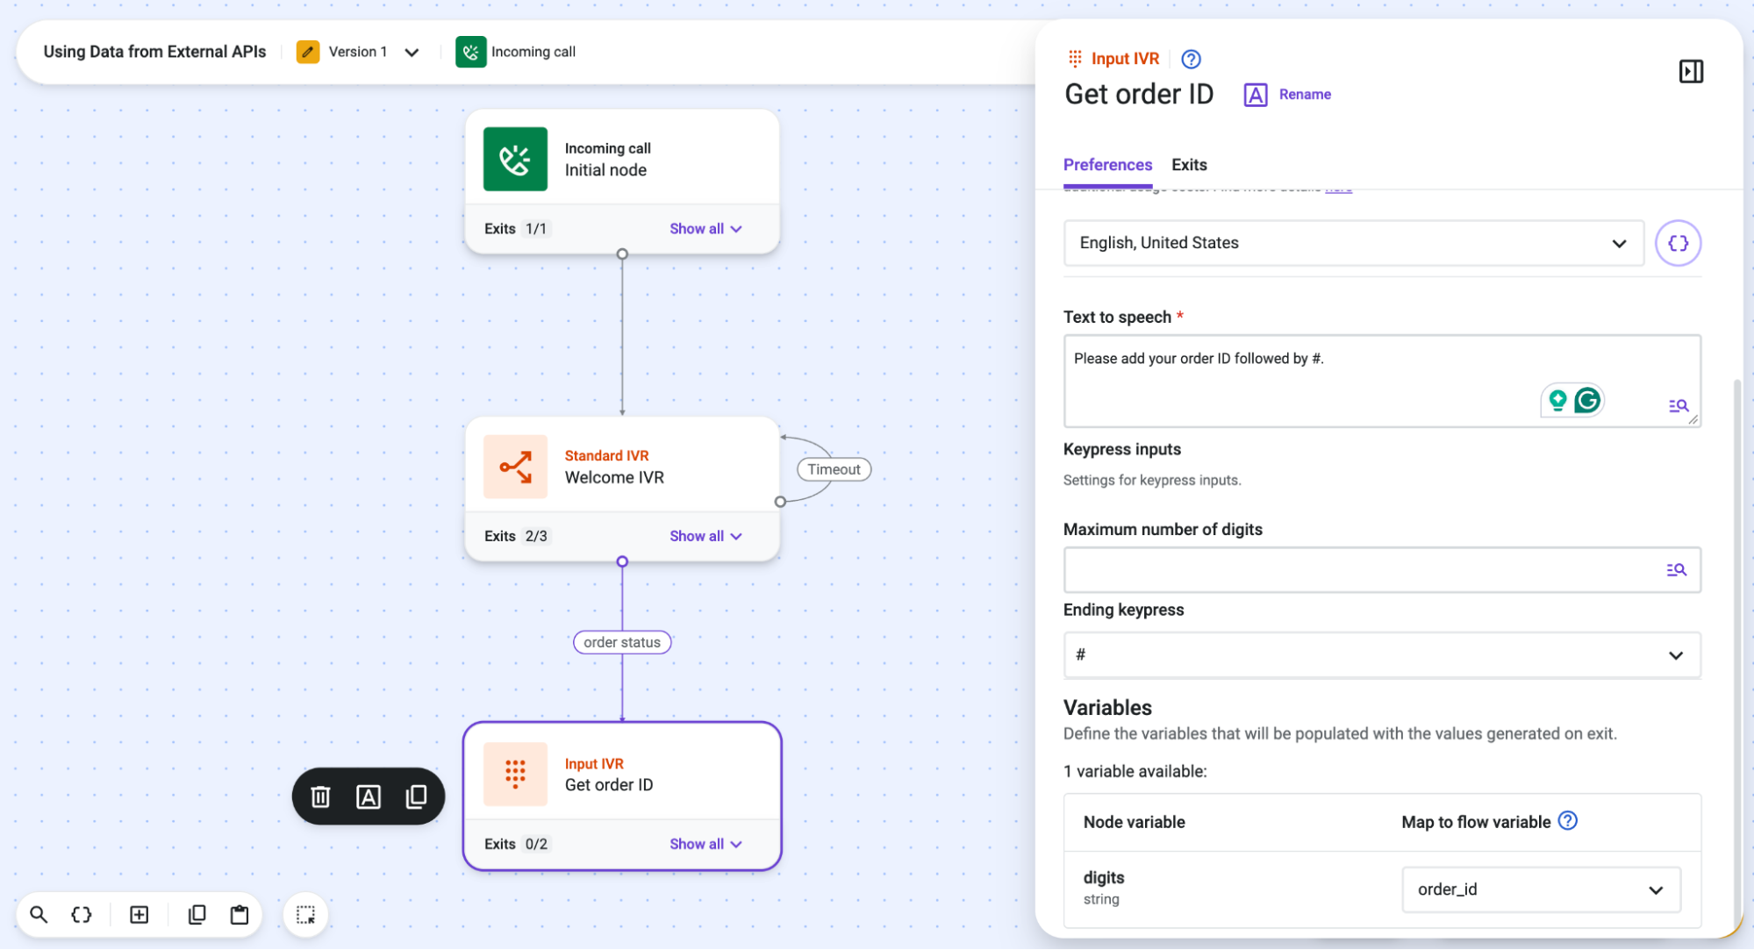
Task: Click the search magnifier icon in bottom toolbar
Action: coord(39,915)
